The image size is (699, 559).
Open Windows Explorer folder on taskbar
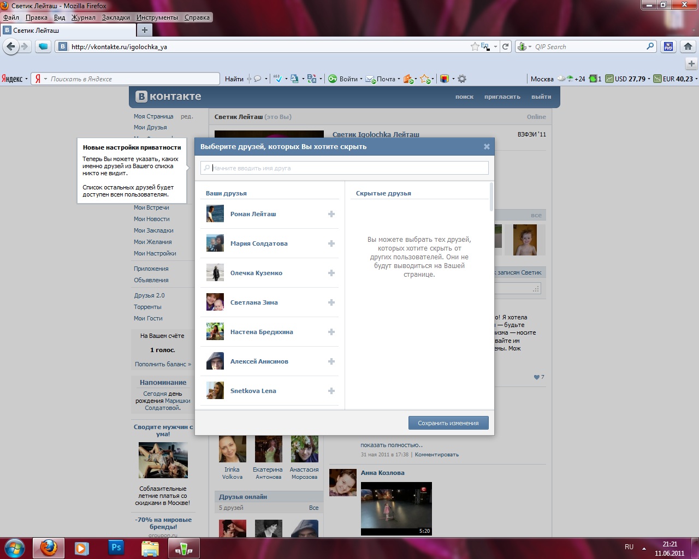click(x=150, y=548)
